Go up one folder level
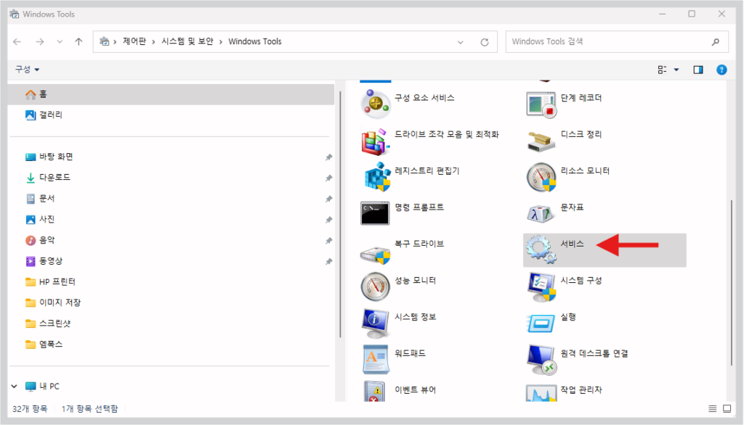The width and height of the screenshot is (744, 425). (78, 41)
